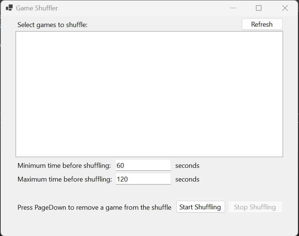Click the Game Shuffler title bar text

[36, 8]
